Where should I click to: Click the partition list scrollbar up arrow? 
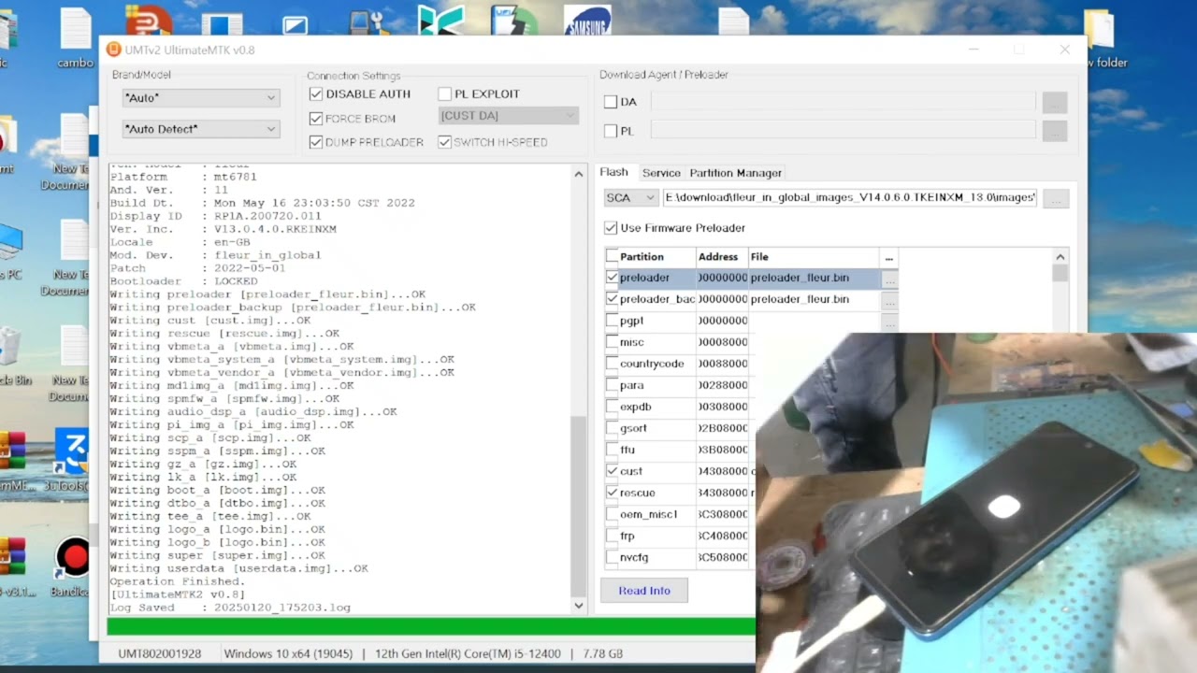(x=1060, y=257)
